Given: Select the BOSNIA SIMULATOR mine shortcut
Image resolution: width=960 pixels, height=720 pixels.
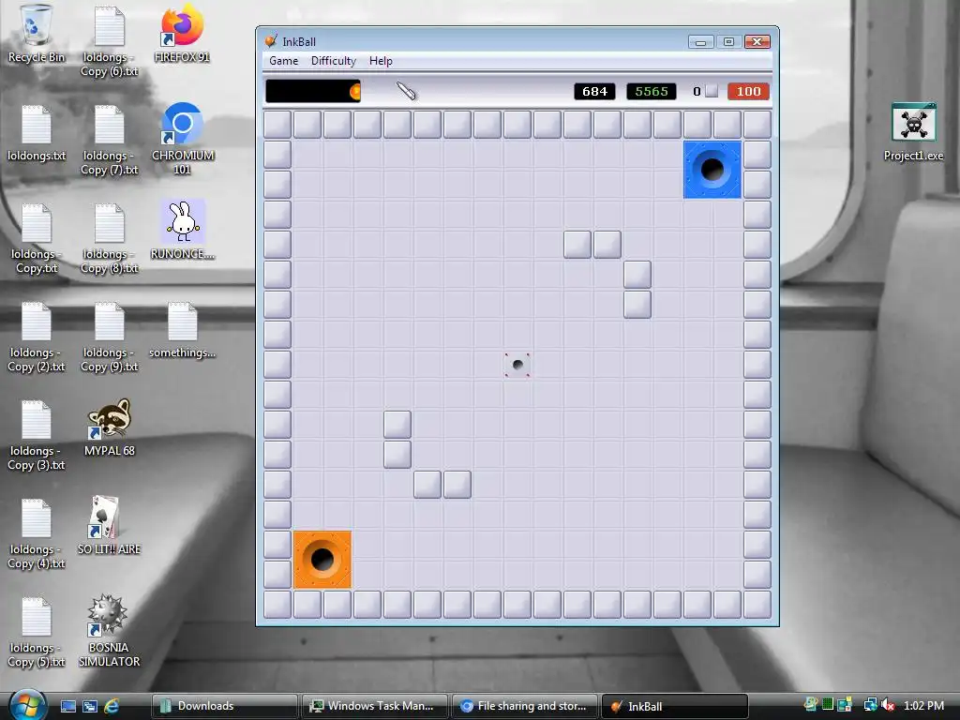Looking at the screenshot, I should click(109, 631).
